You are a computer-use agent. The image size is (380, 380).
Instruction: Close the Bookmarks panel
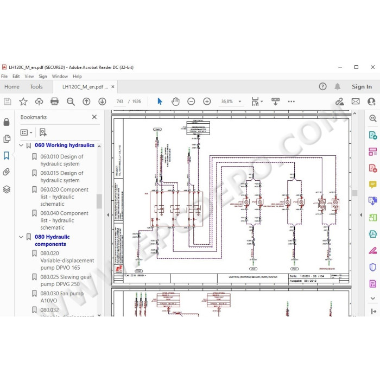coord(94,117)
